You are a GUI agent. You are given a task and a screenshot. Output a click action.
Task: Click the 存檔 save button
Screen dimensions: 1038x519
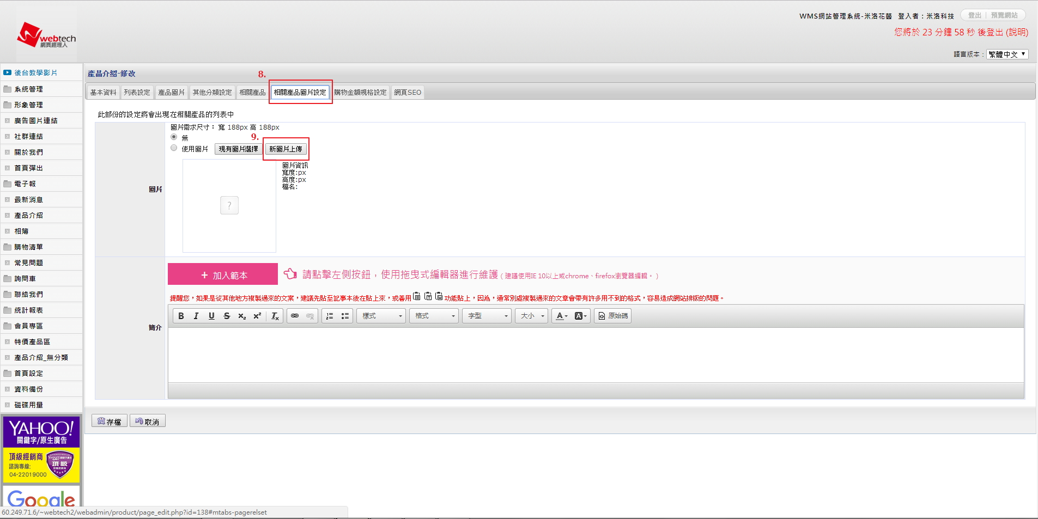click(110, 422)
